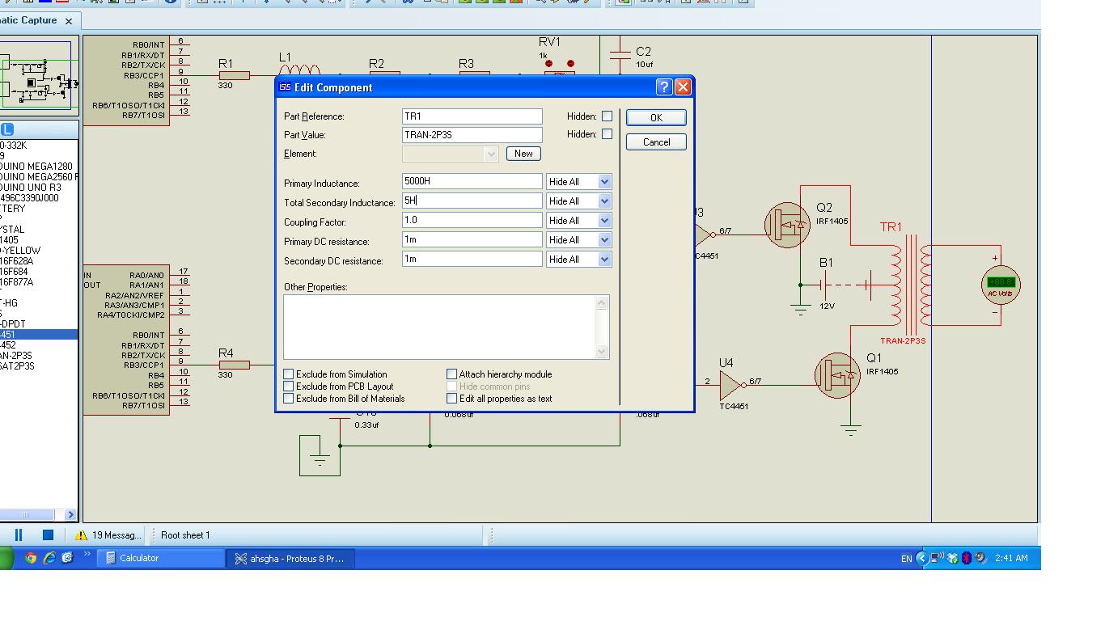
Task: Click the help question mark in Edit Component dialog
Action: [x=664, y=87]
